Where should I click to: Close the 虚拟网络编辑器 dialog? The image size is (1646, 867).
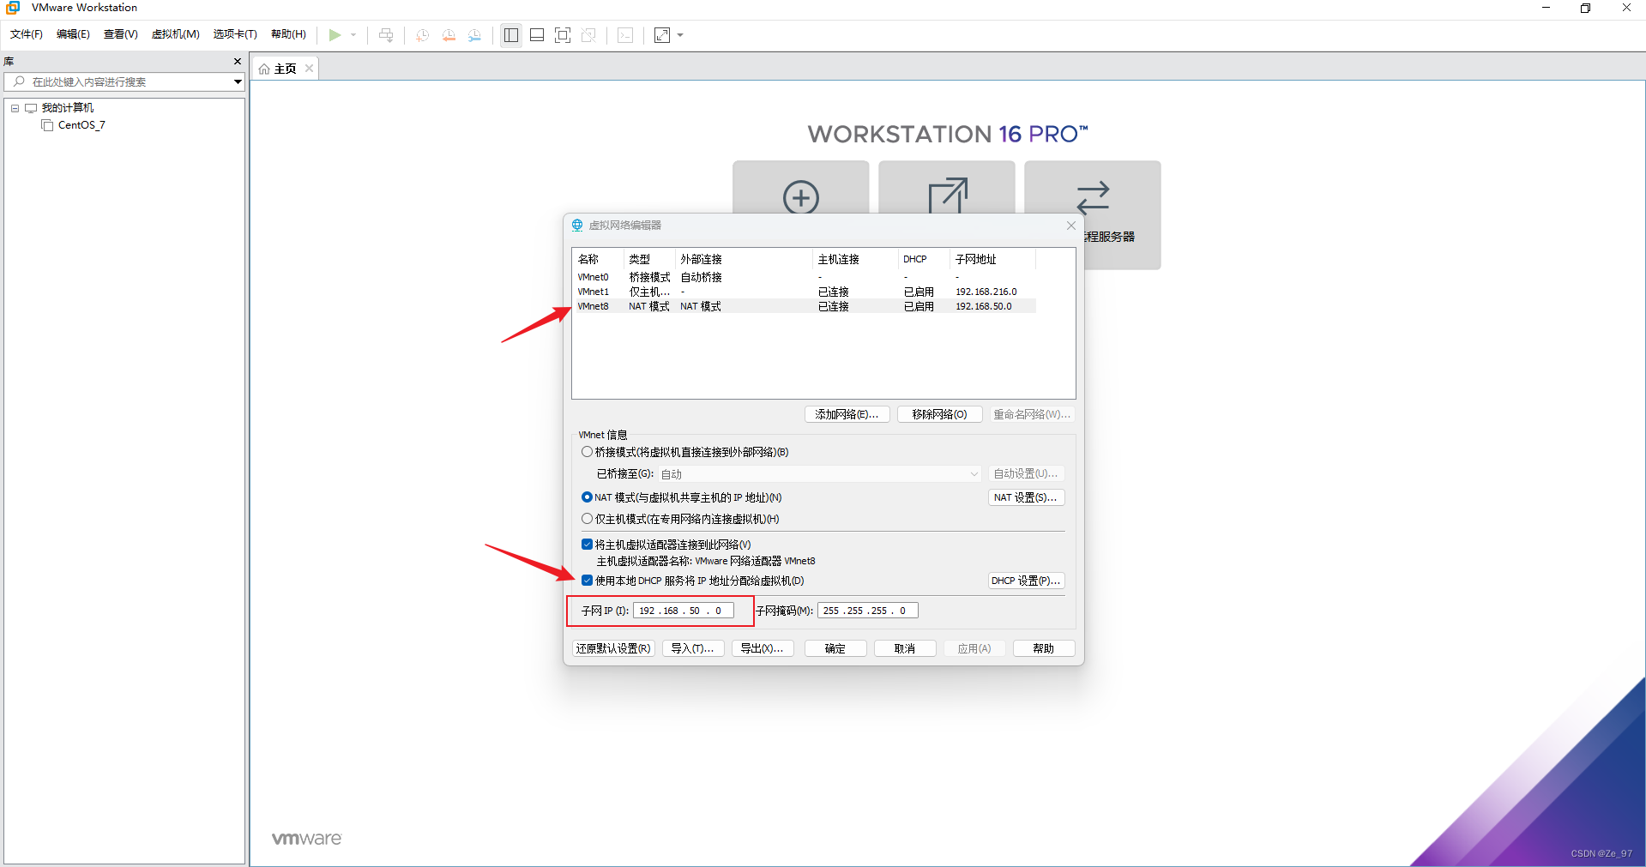coord(1070,226)
